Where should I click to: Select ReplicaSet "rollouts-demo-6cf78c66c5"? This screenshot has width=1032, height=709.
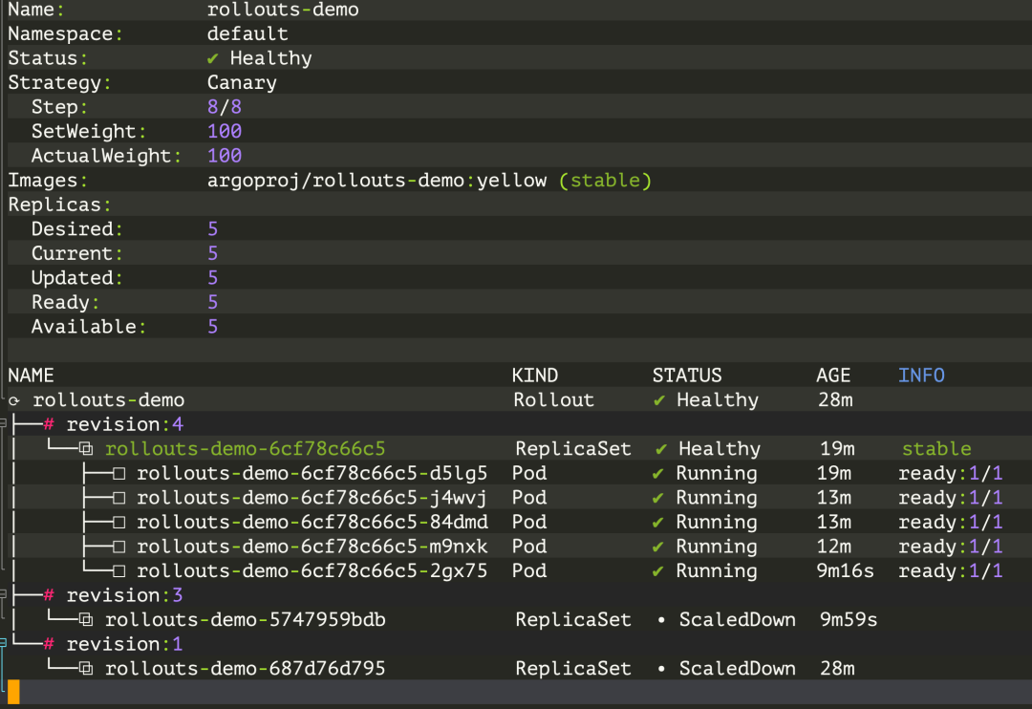coord(245,449)
